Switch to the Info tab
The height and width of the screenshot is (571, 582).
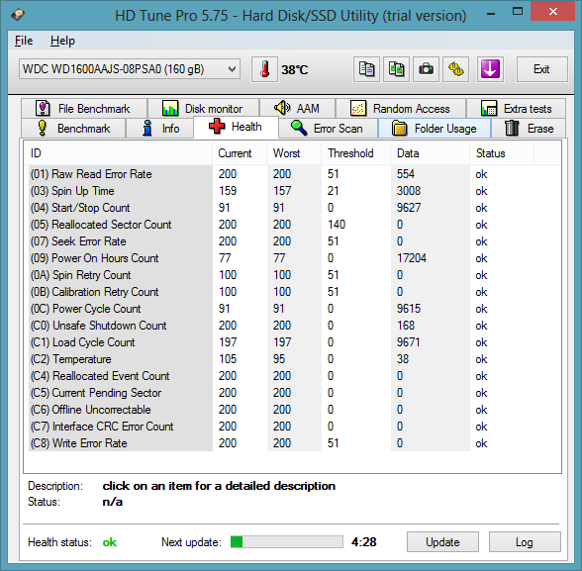point(159,129)
